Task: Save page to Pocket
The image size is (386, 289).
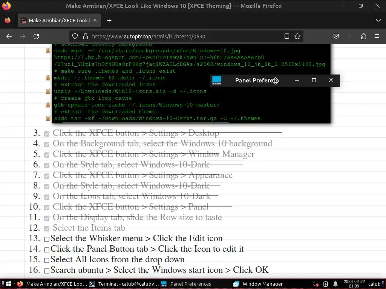Action: 336,37
